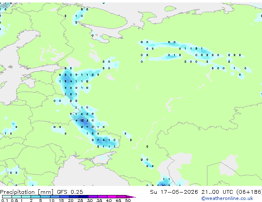The height and width of the screenshot is (202, 262).
Task: Pick the 40–45 mm magenta legend swatch
Action: point(112,197)
